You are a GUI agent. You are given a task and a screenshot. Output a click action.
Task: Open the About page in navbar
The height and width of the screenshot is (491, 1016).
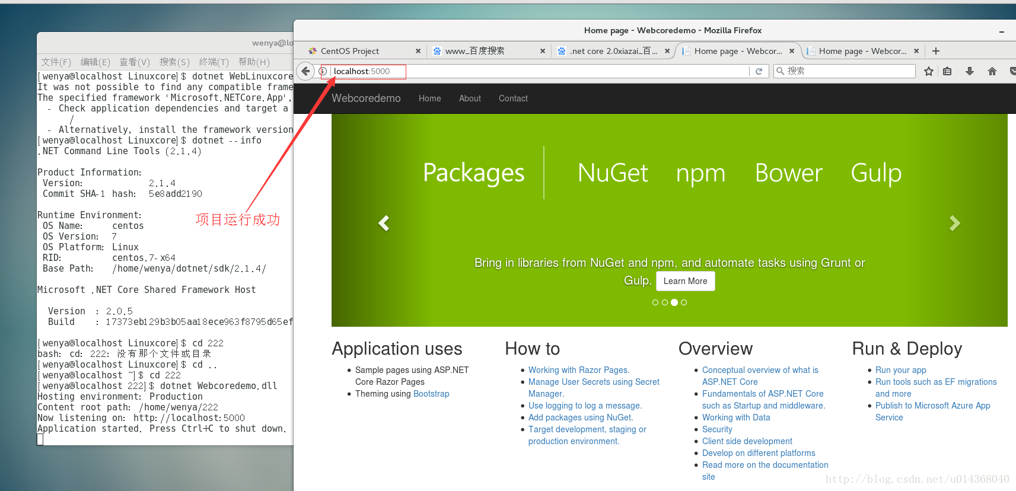click(x=470, y=98)
